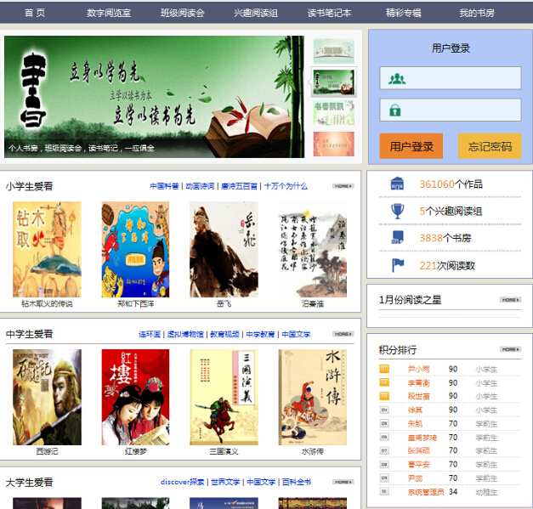This screenshot has height=509, width=533.
Task: Open 数字阅览室 in the navigation bar
Action: [x=109, y=13]
